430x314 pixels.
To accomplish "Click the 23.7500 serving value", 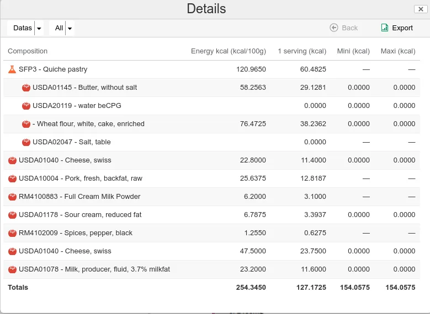I will tap(313, 251).
